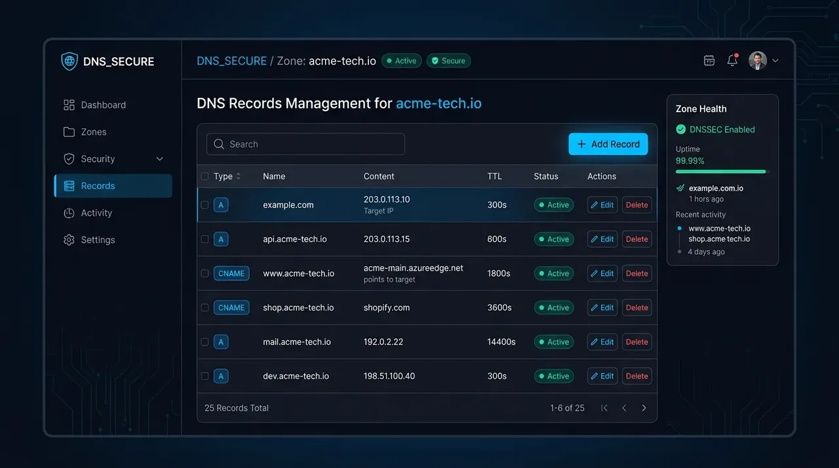Click the Dashboard grid icon in sidebar
This screenshot has width=839, height=468.
[x=69, y=105]
